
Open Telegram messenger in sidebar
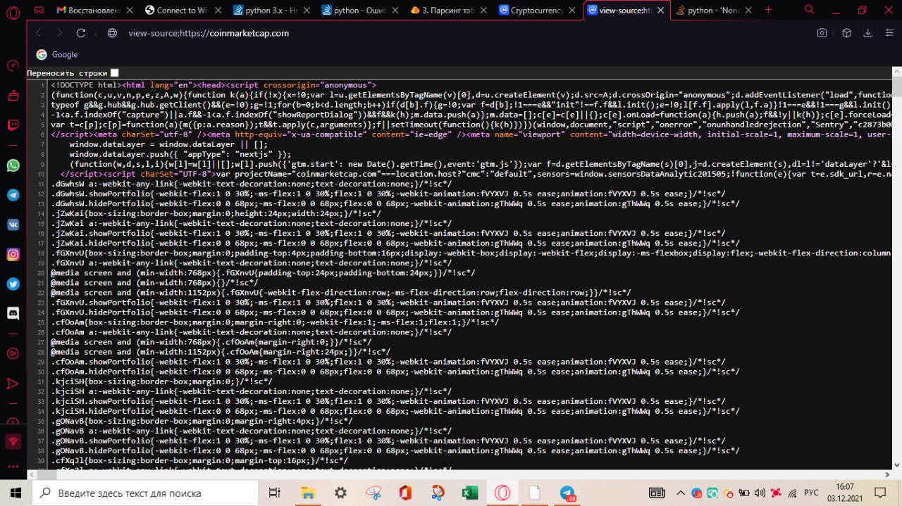point(13,195)
